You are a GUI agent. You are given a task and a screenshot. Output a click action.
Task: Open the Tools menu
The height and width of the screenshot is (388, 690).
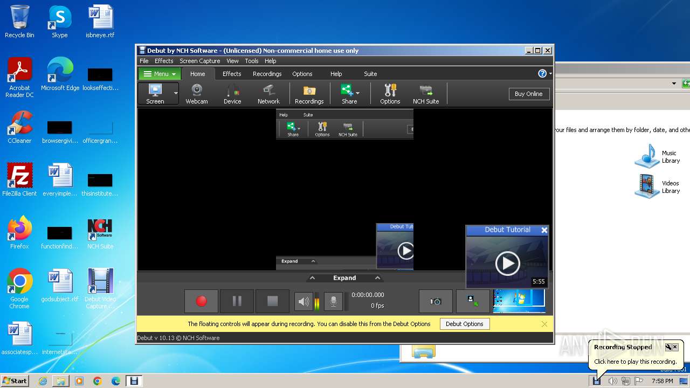tap(252, 61)
